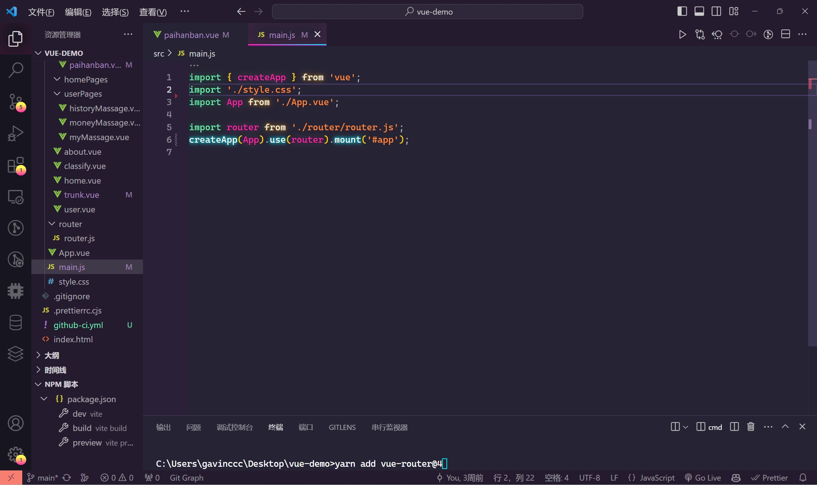
Task: Go forward with the navigation arrow
Action: 258,12
